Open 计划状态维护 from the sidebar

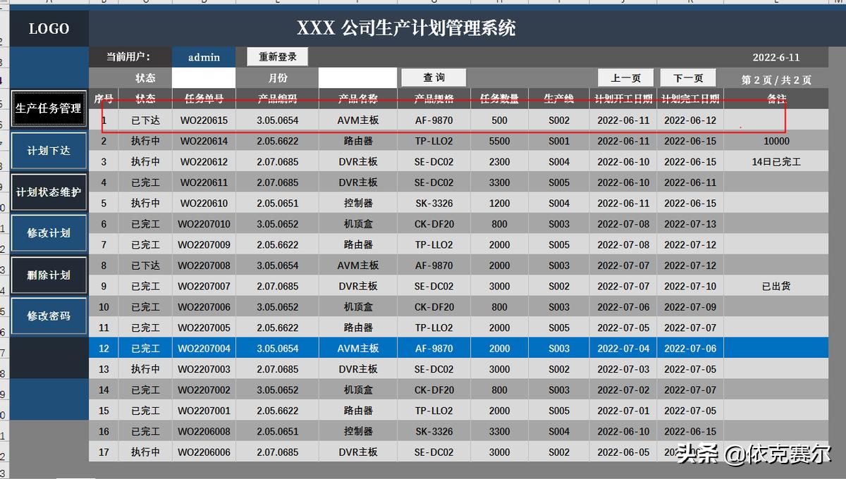(x=48, y=192)
